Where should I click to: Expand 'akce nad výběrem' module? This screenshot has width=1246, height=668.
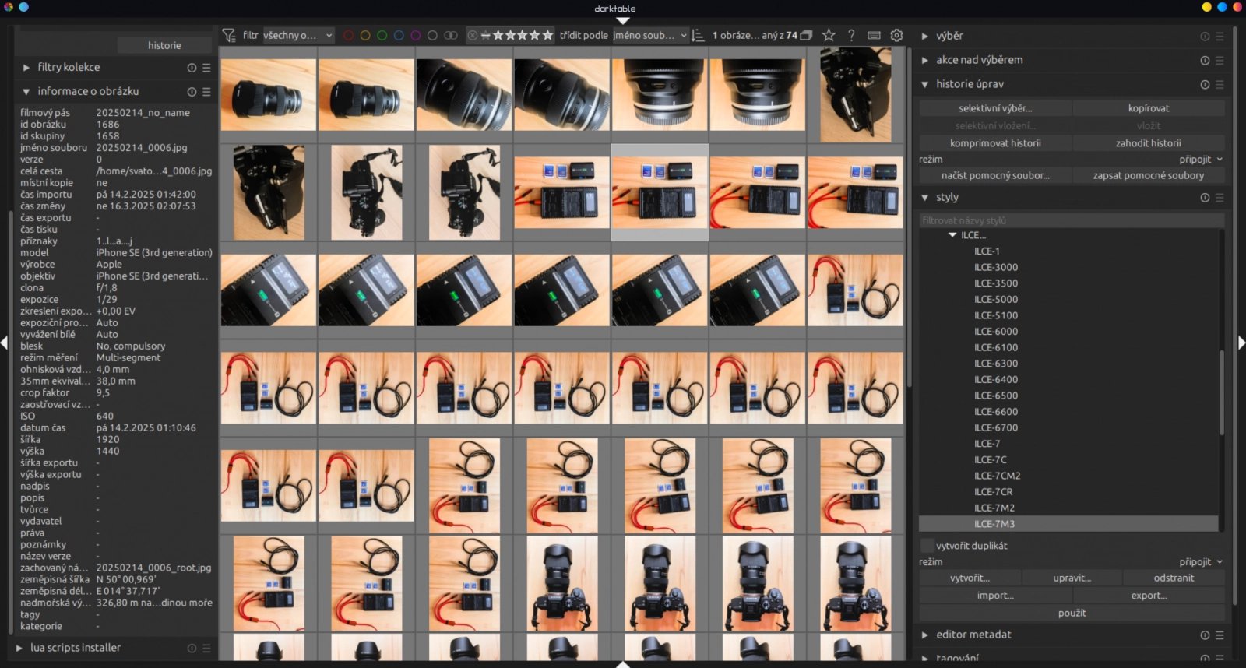coord(925,61)
